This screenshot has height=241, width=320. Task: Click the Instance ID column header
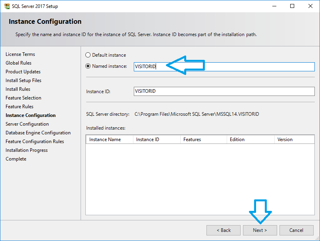coord(156,140)
